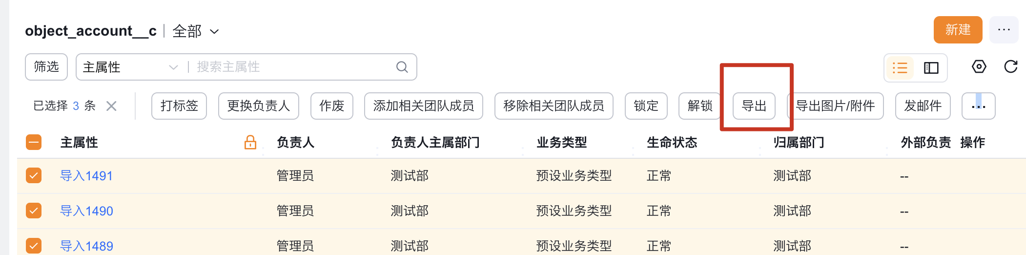Toggle the select-all header checkbox
Screen dimensions: 1026x255
tap(34, 142)
